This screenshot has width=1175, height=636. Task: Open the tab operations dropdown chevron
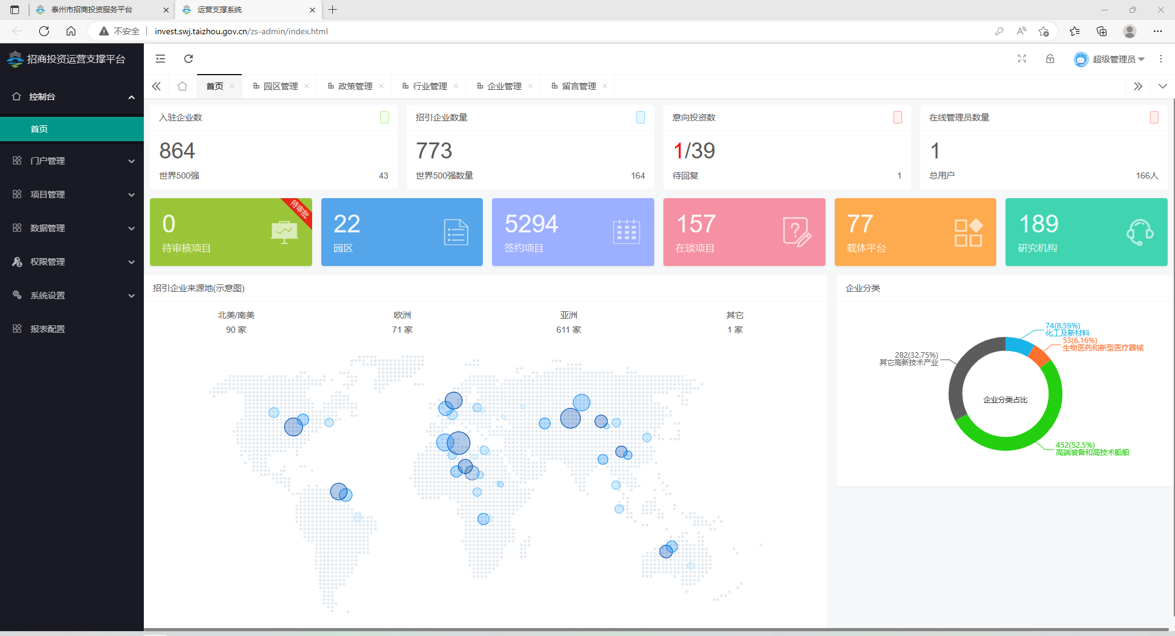click(1163, 86)
